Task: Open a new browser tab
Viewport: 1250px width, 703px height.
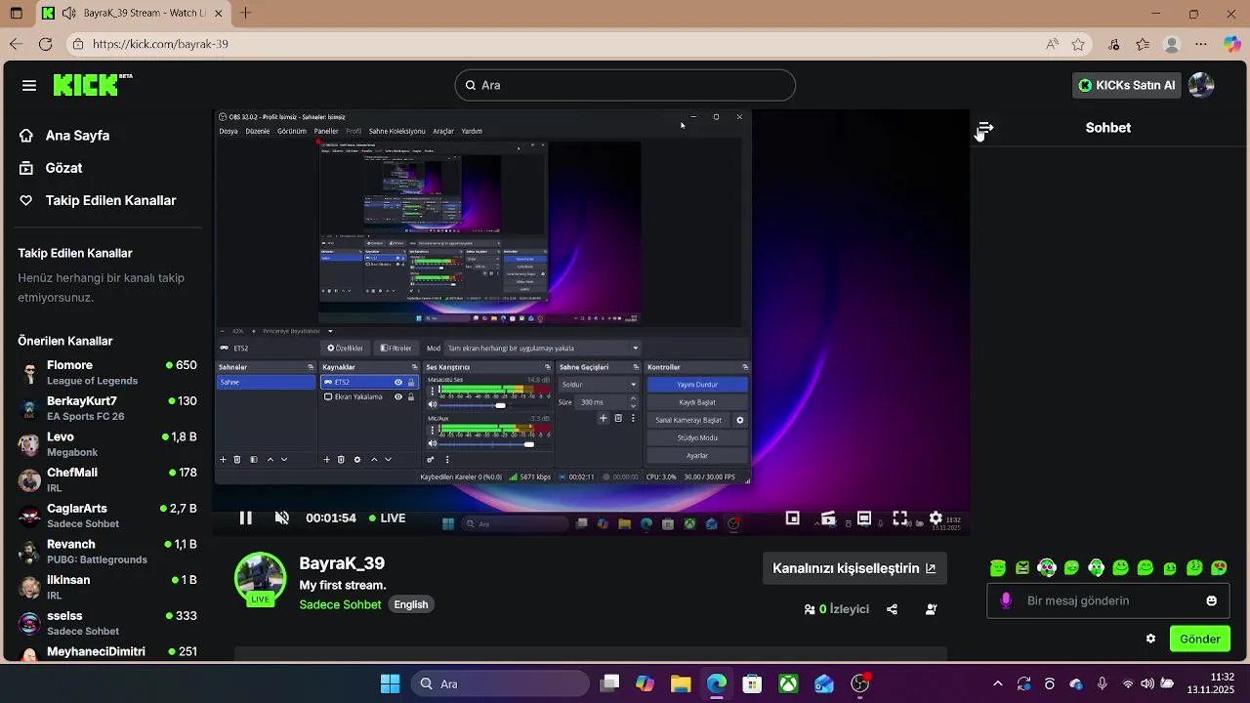Action: tap(246, 13)
